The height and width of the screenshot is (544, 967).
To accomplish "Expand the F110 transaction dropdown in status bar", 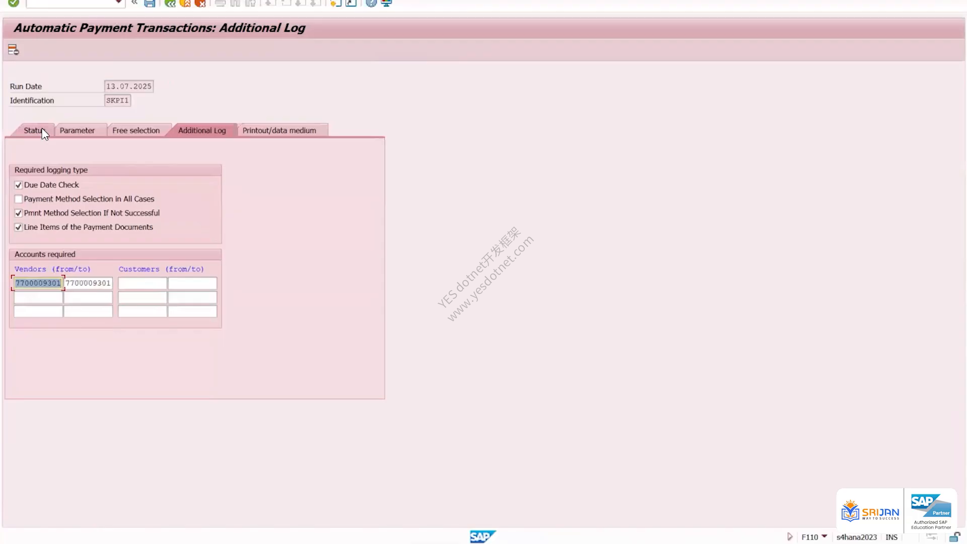I will tap(824, 536).
